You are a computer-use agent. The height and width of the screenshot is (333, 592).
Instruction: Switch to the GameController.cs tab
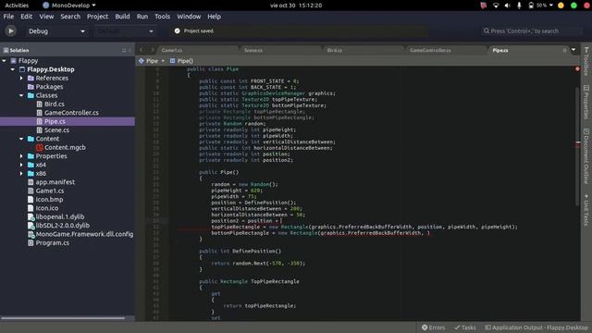point(446,50)
